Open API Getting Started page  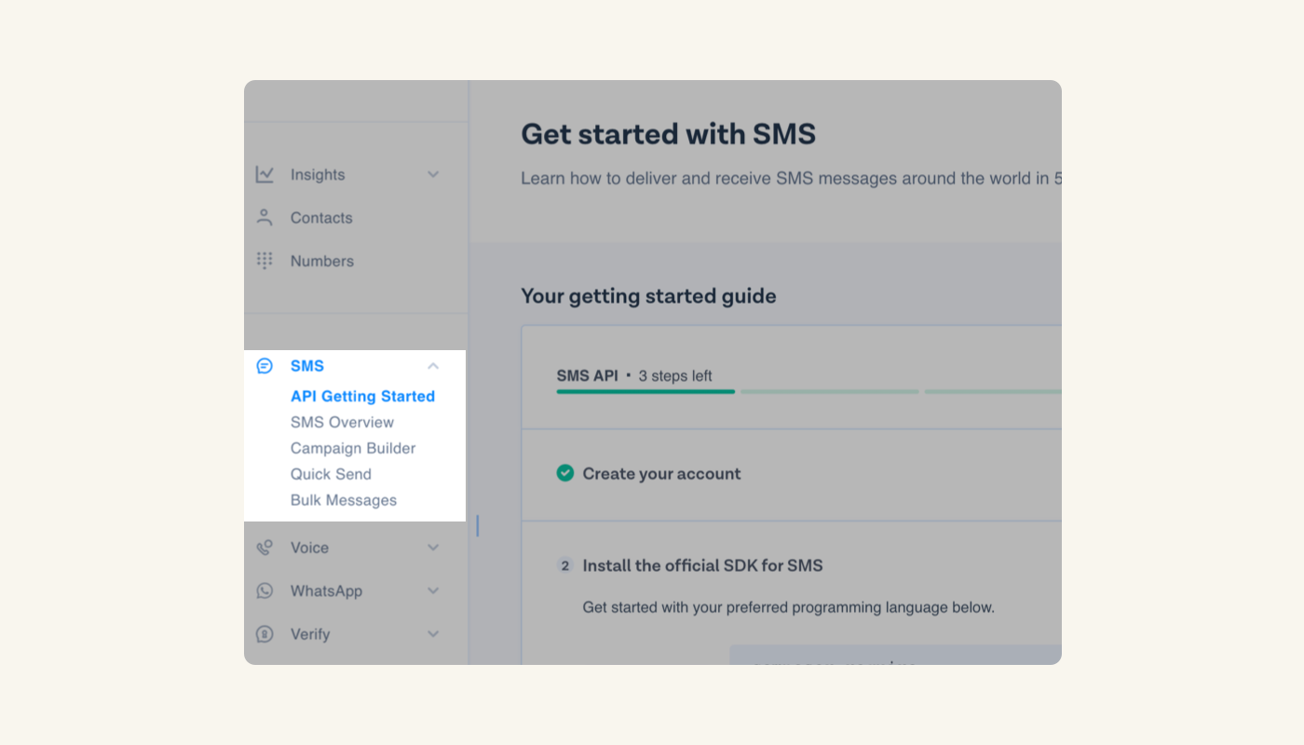362,396
